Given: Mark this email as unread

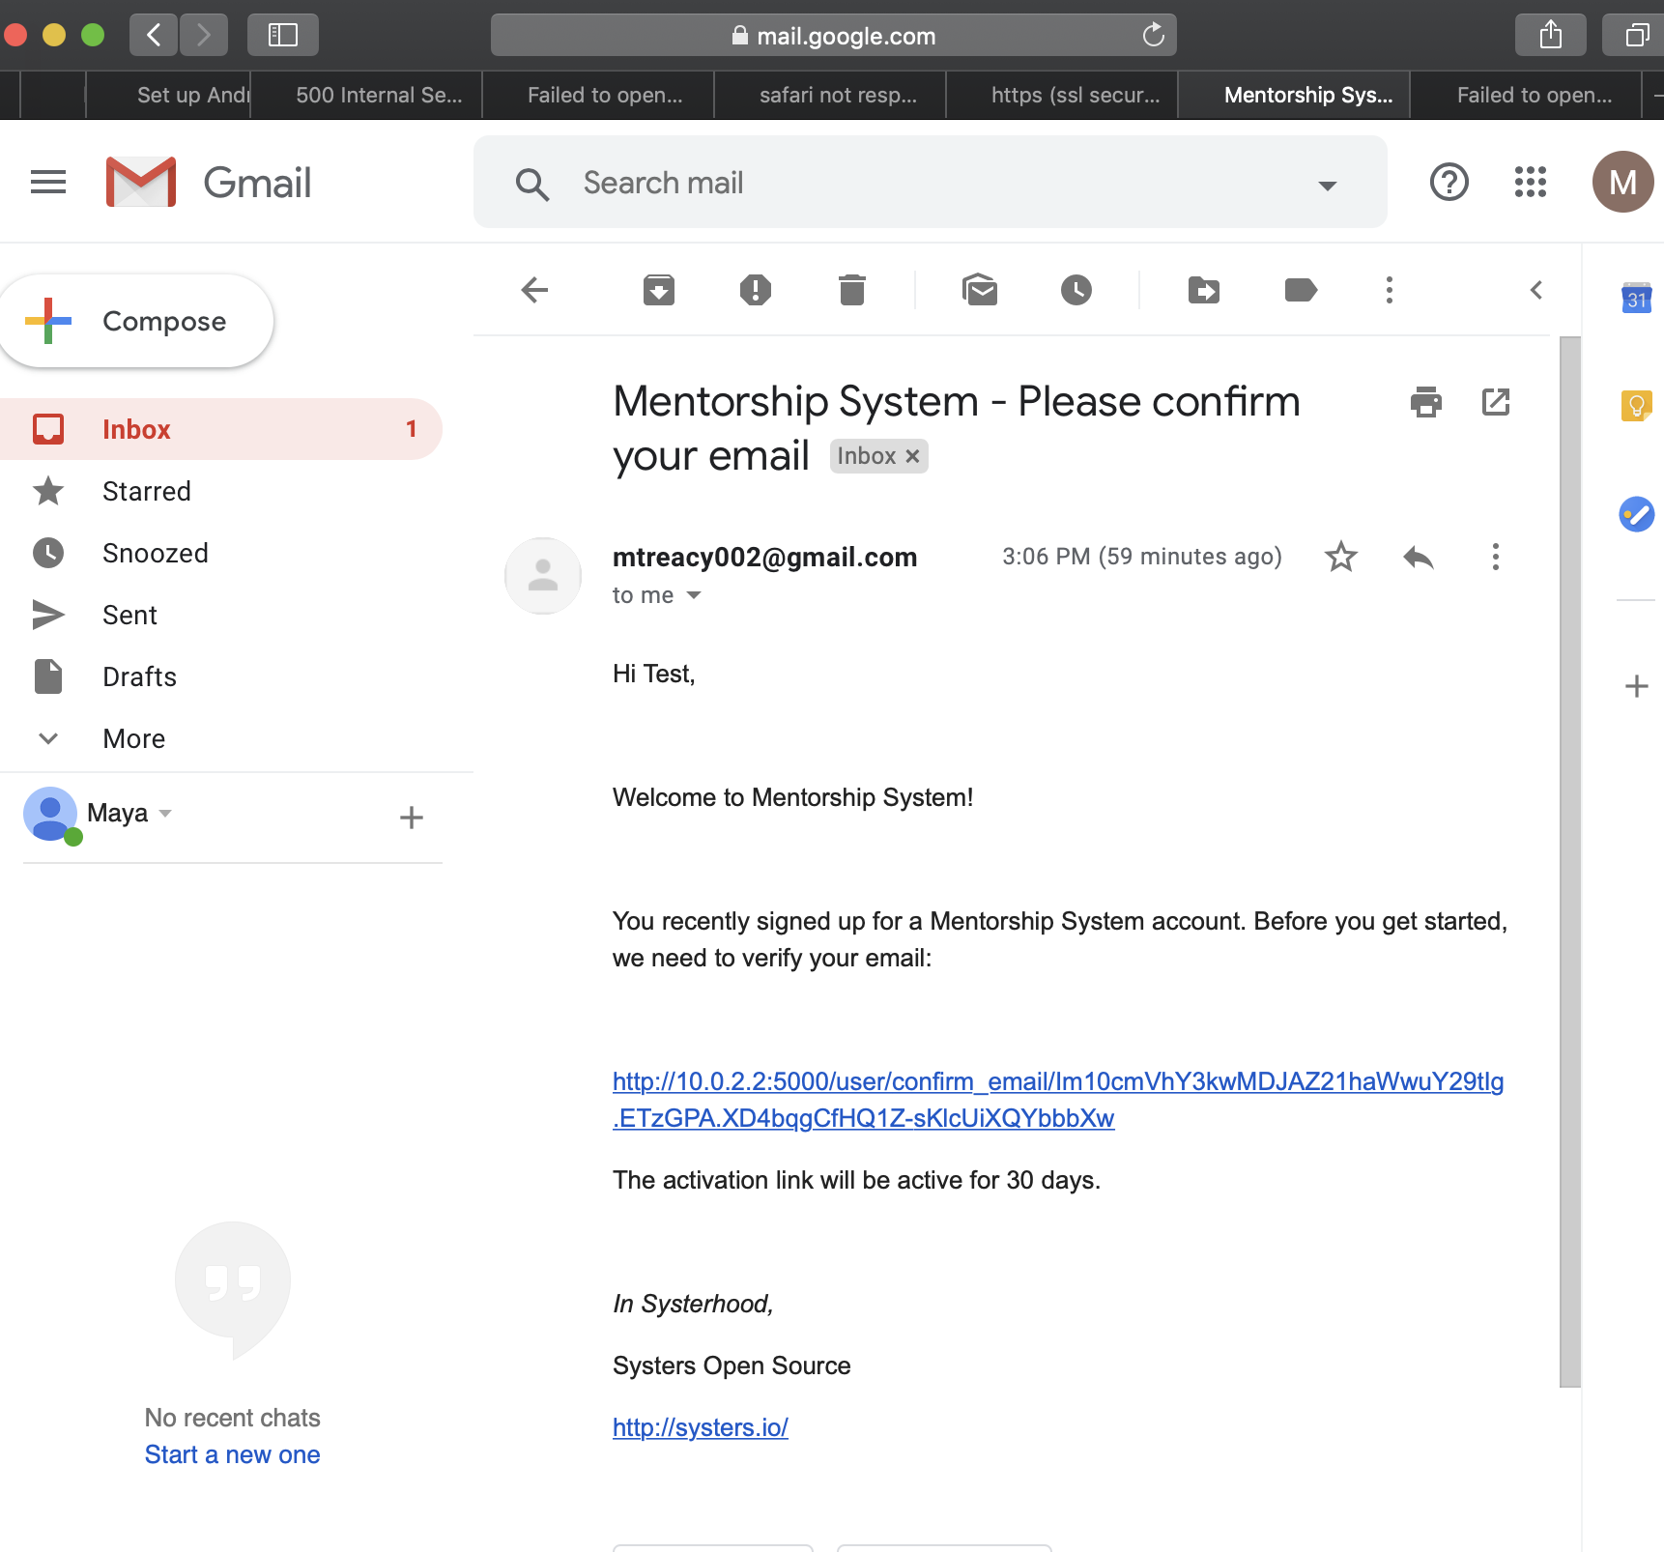Looking at the screenshot, I should click(x=980, y=290).
